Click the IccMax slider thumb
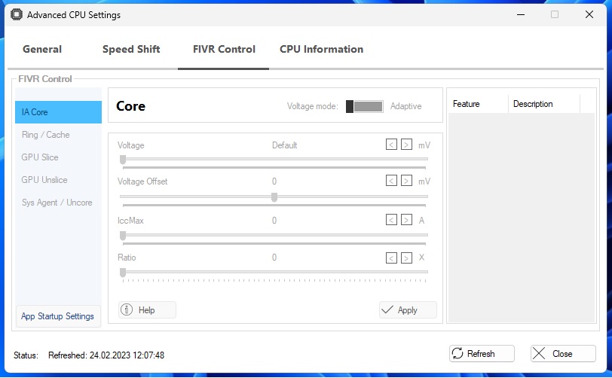Viewport: 612px width, 378px height. (x=123, y=235)
